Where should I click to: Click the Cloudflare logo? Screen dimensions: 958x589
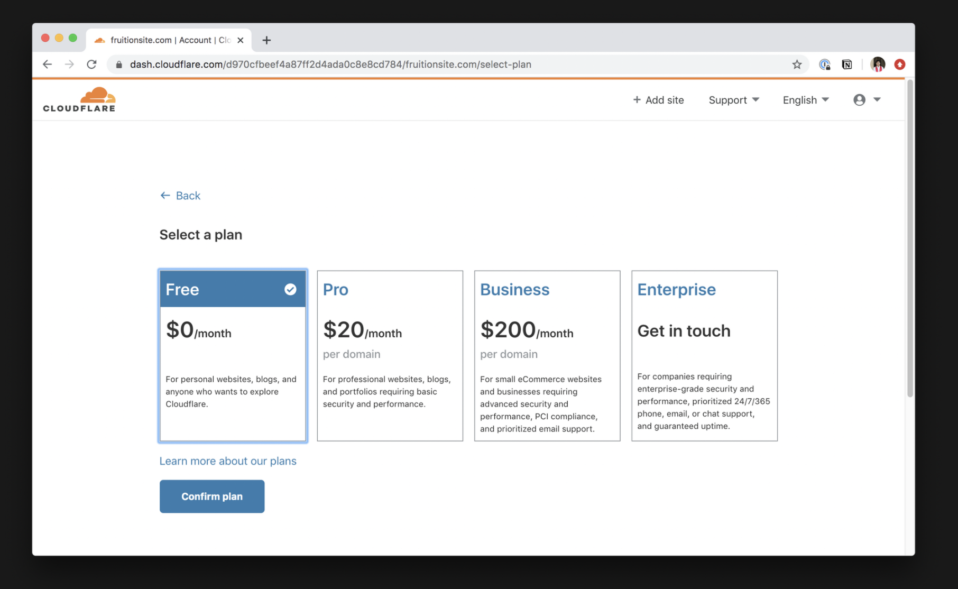(79, 100)
